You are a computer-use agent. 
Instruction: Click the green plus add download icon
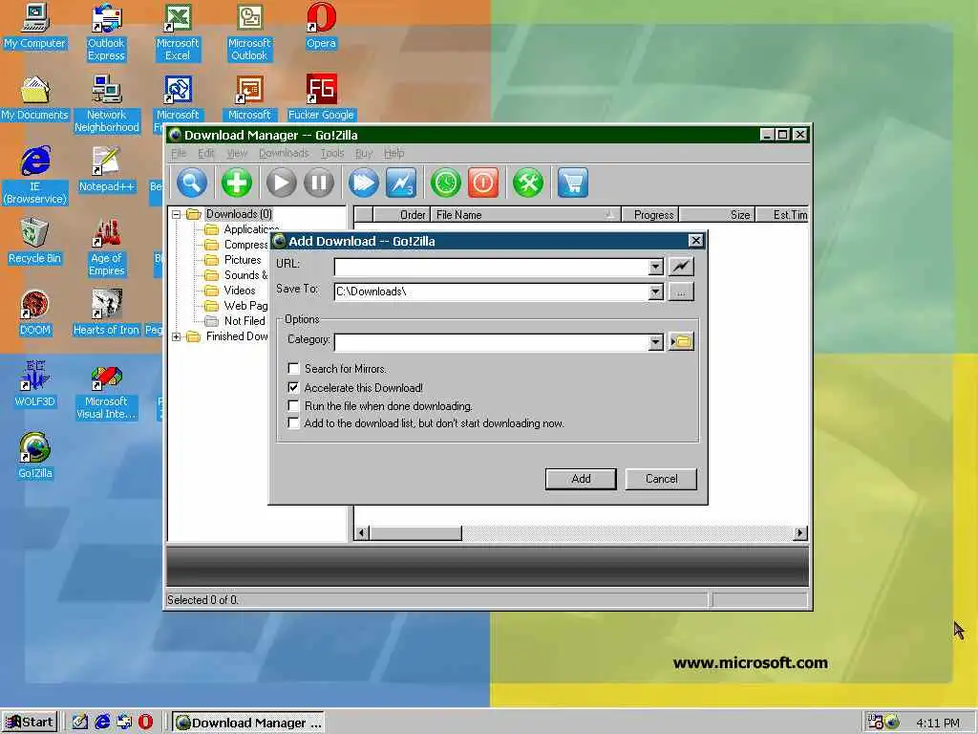tap(237, 183)
